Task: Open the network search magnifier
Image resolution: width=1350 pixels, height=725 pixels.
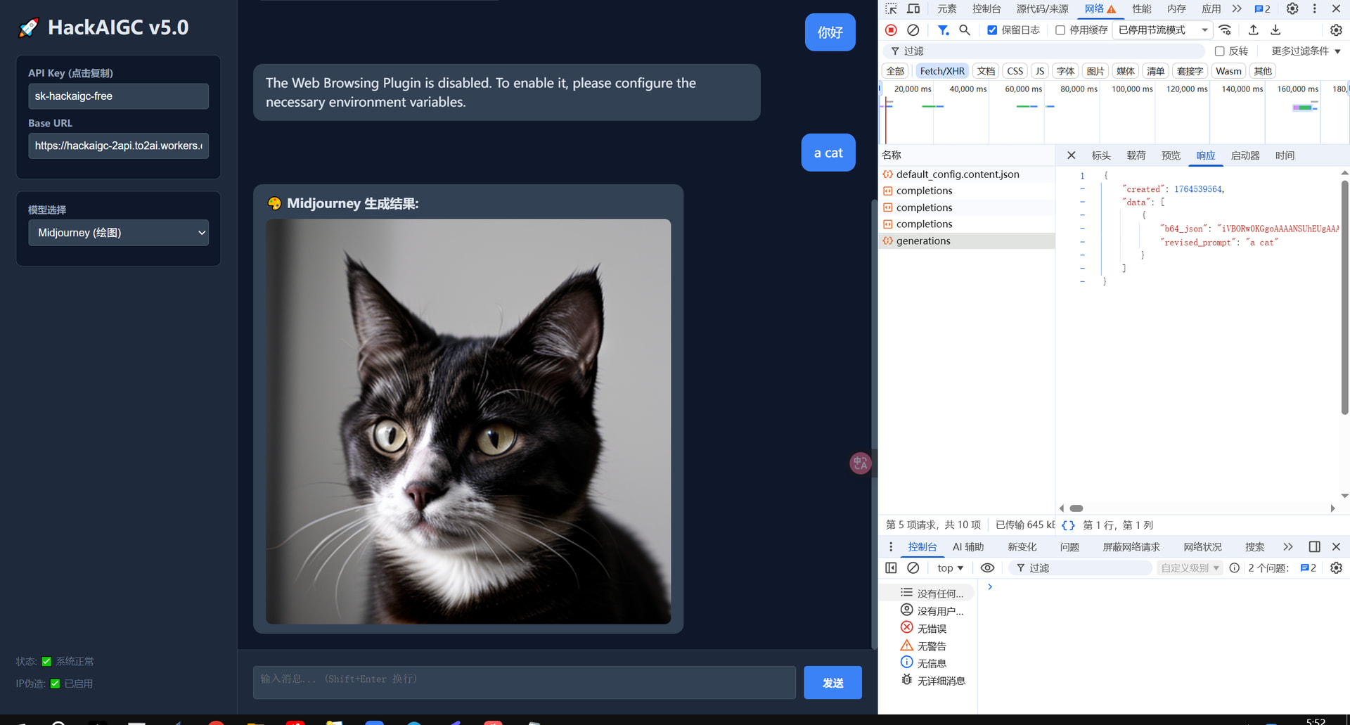Action: pyautogui.click(x=965, y=30)
